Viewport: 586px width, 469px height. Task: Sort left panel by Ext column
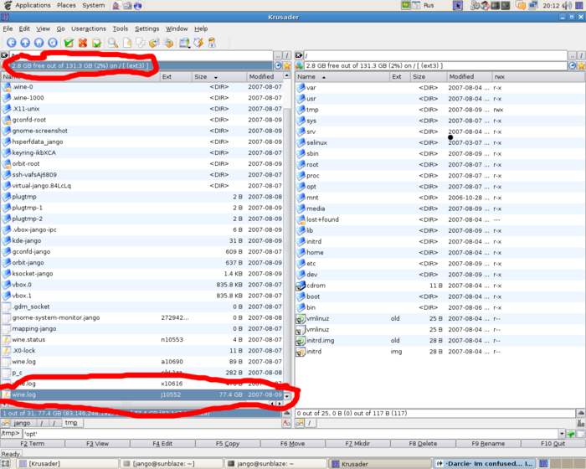click(176, 77)
